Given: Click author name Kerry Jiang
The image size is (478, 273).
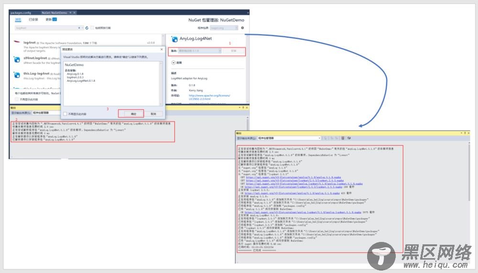Looking at the screenshot, I should pos(196,90).
